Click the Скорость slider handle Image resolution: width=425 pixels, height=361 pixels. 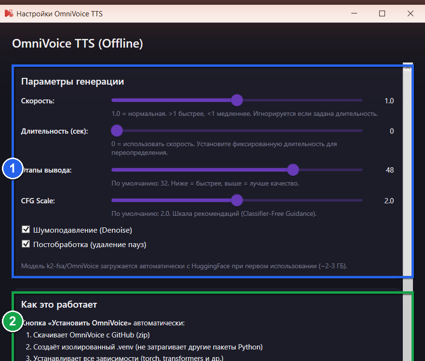point(237,100)
